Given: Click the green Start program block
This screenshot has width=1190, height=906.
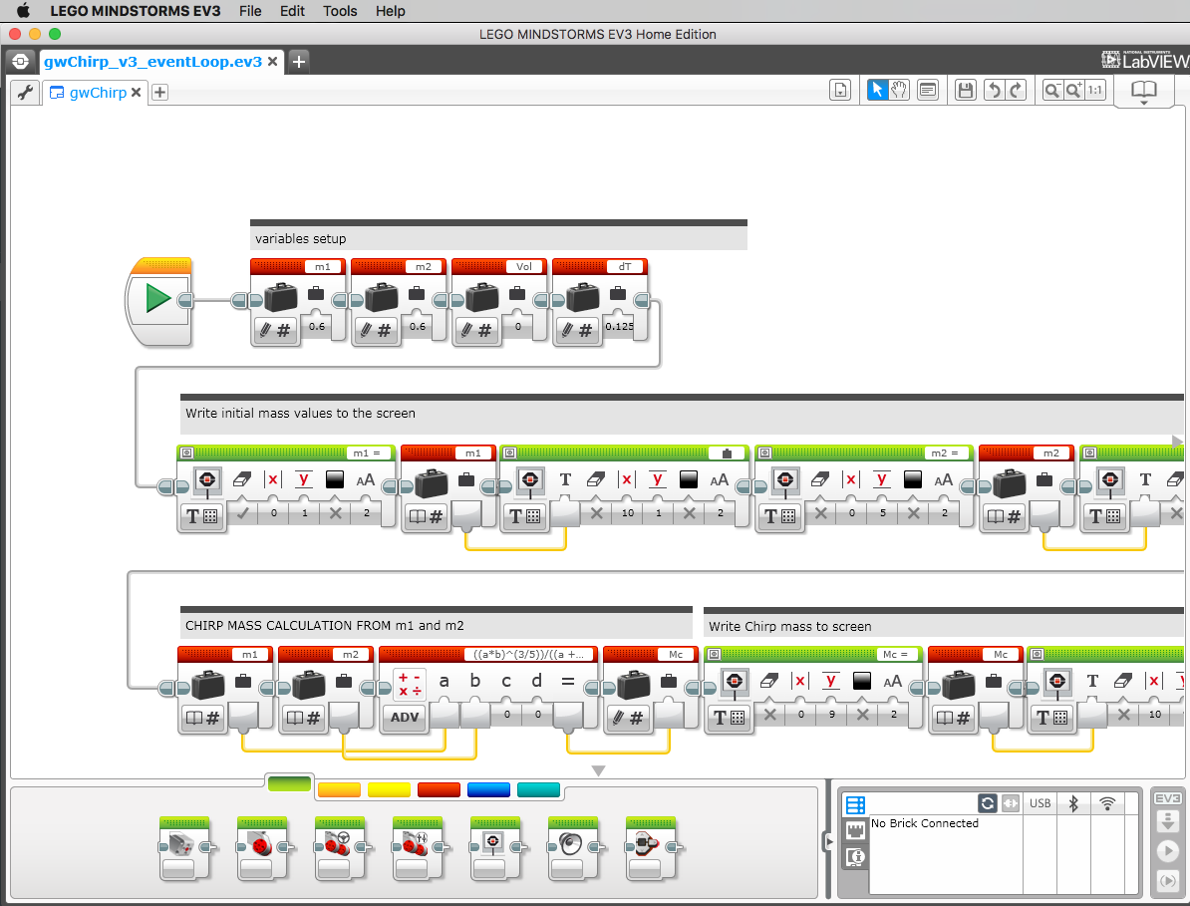Looking at the screenshot, I should coord(158,300).
